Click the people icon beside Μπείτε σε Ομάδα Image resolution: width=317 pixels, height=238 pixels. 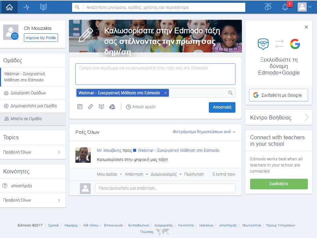6,119
